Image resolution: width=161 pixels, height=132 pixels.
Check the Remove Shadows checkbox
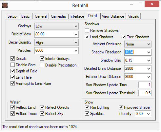87,30
